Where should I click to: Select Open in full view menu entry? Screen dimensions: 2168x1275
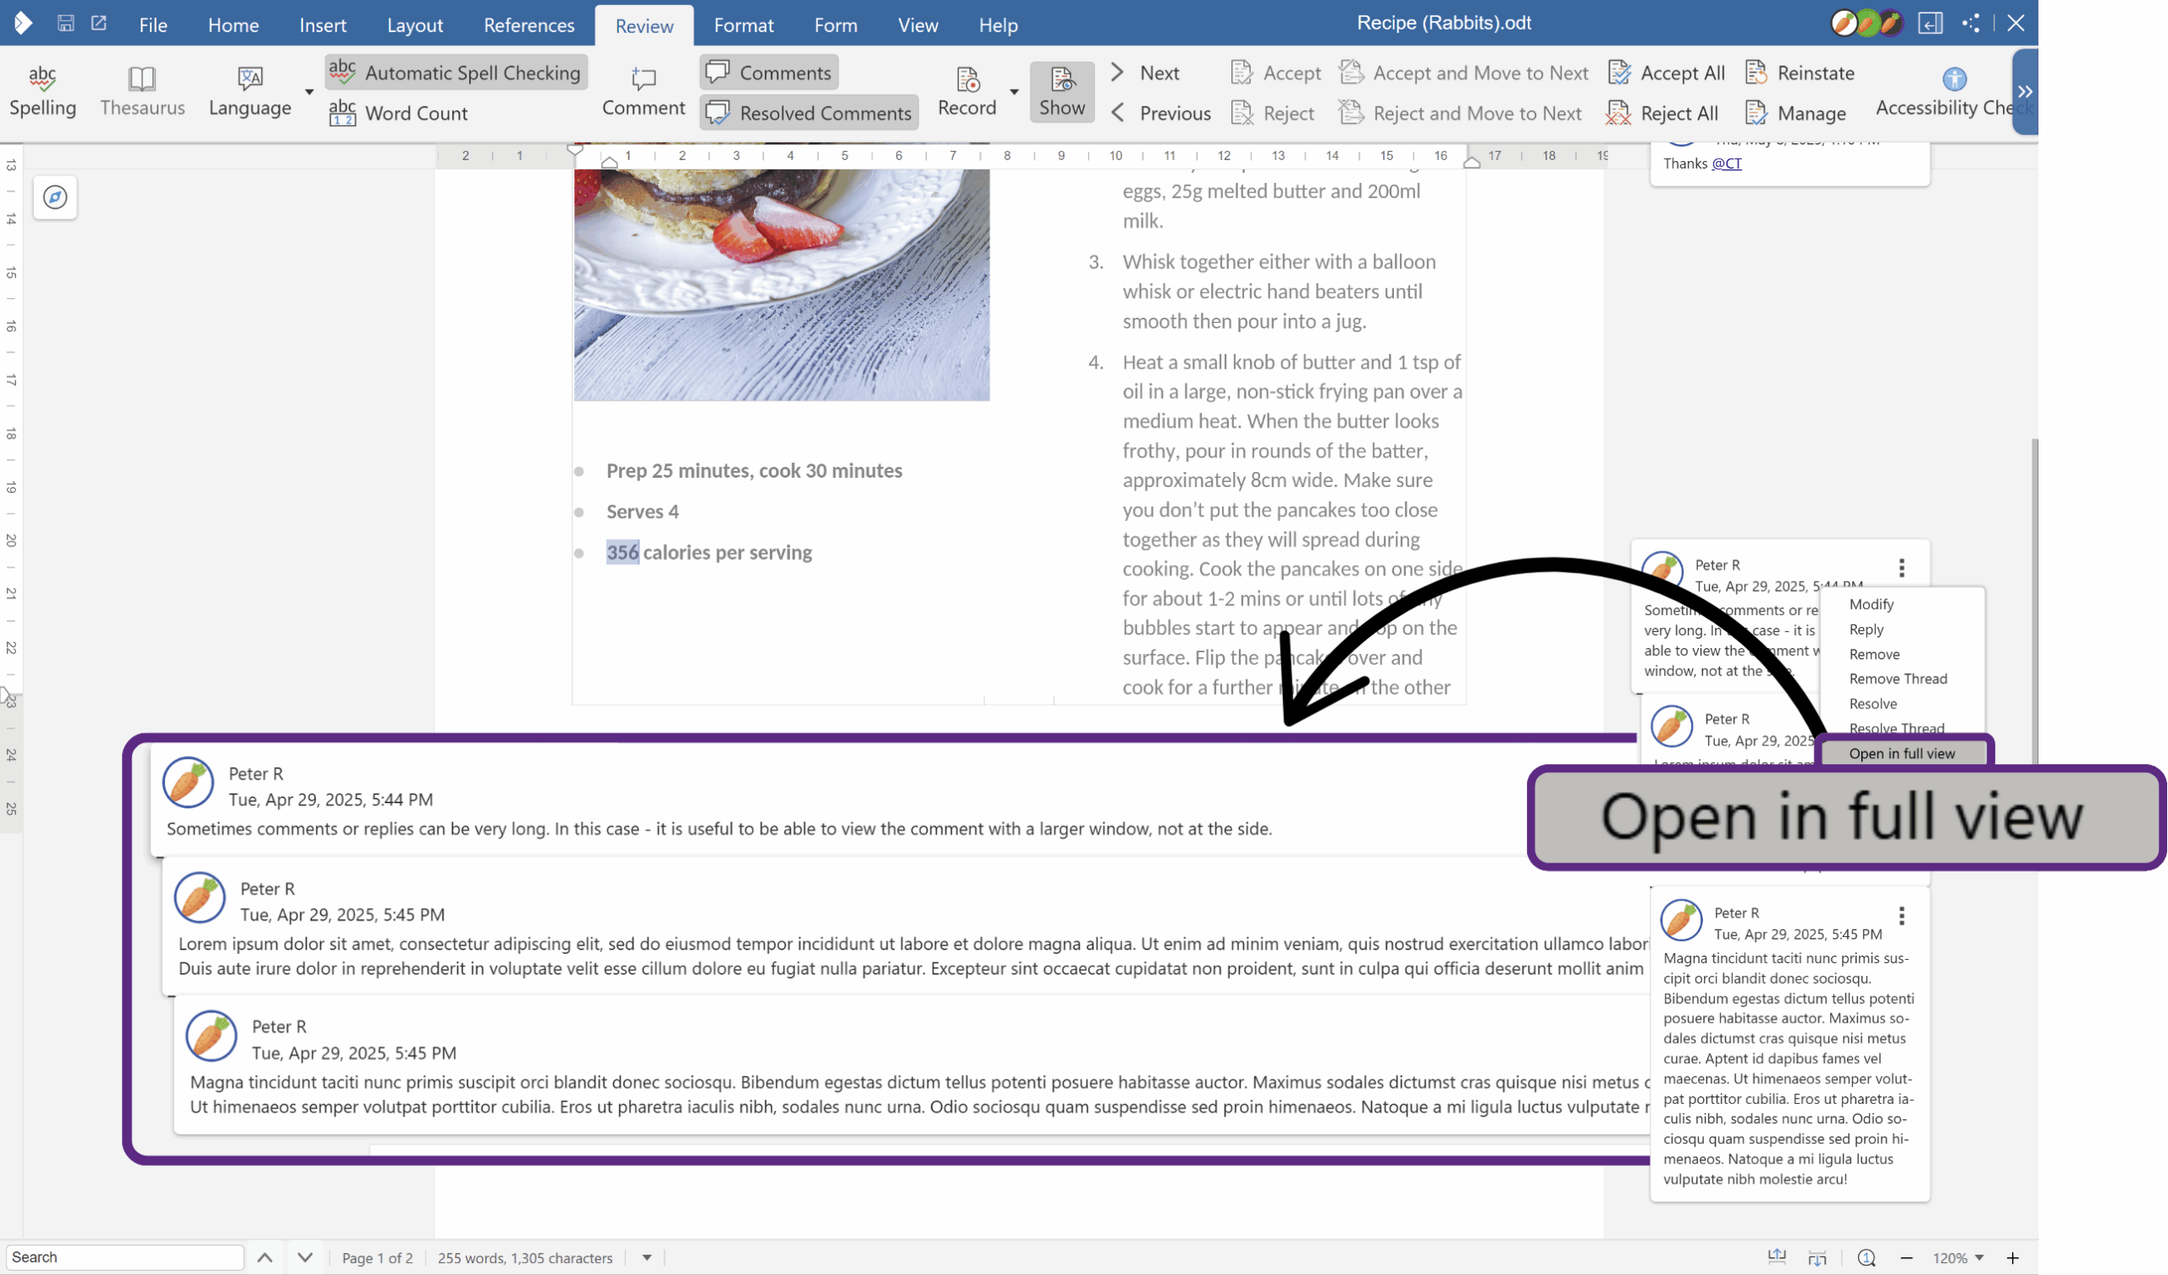[1901, 753]
